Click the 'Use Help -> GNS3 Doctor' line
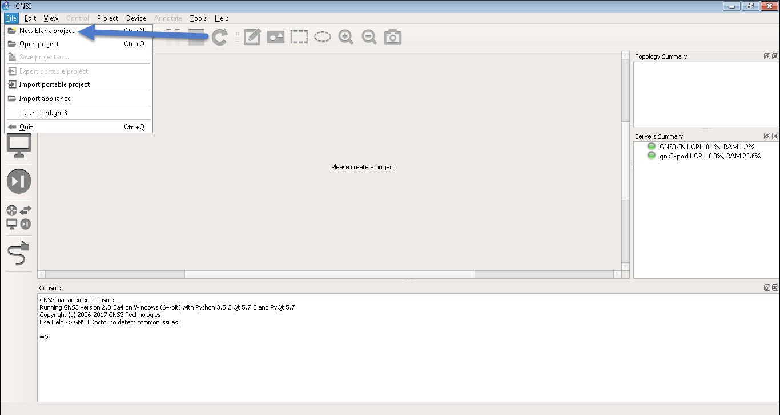Viewport: 780px width, 415px height. point(110,322)
